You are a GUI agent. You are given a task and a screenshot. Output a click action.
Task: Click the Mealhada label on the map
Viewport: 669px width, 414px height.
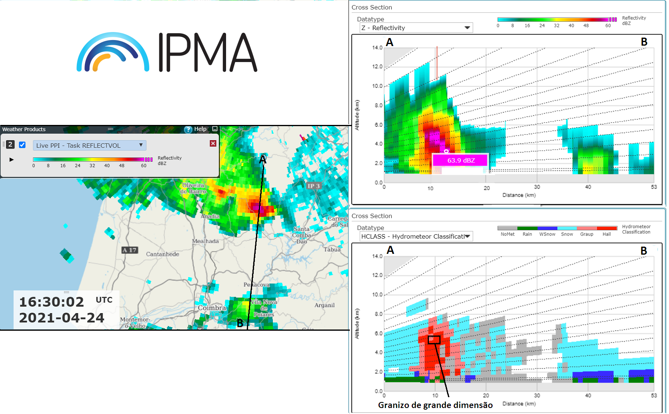[x=205, y=241]
